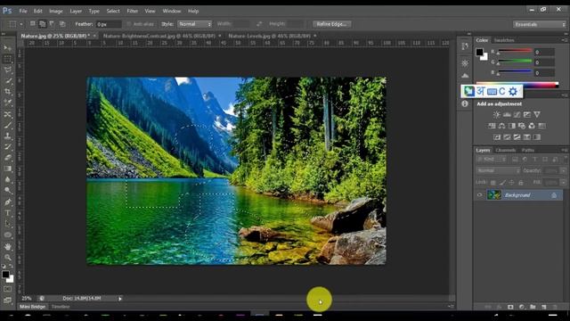The width and height of the screenshot is (570, 321).
Task: Open the Info panel icon
Action: [x=465, y=103]
